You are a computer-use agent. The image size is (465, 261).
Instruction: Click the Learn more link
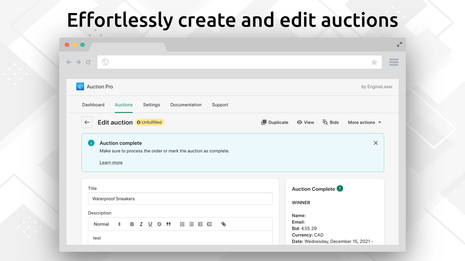(x=111, y=162)
